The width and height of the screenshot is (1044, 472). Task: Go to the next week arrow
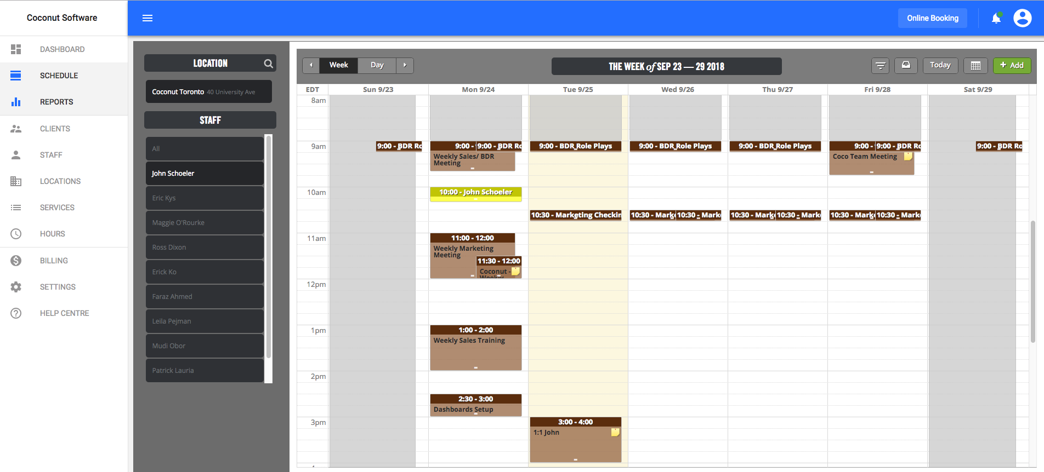[405, 65]
